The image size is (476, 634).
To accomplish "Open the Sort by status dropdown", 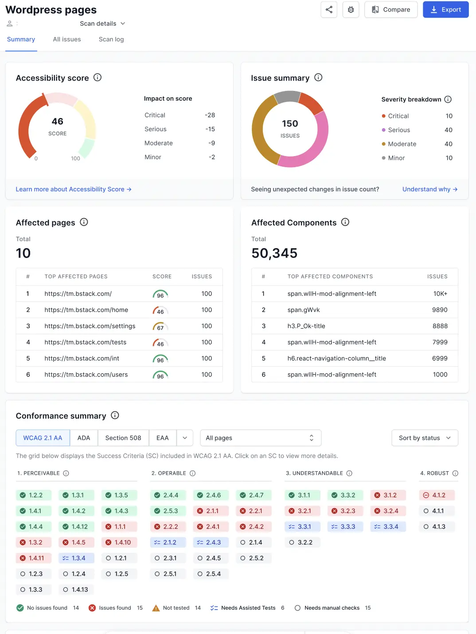I will [425, 438].
